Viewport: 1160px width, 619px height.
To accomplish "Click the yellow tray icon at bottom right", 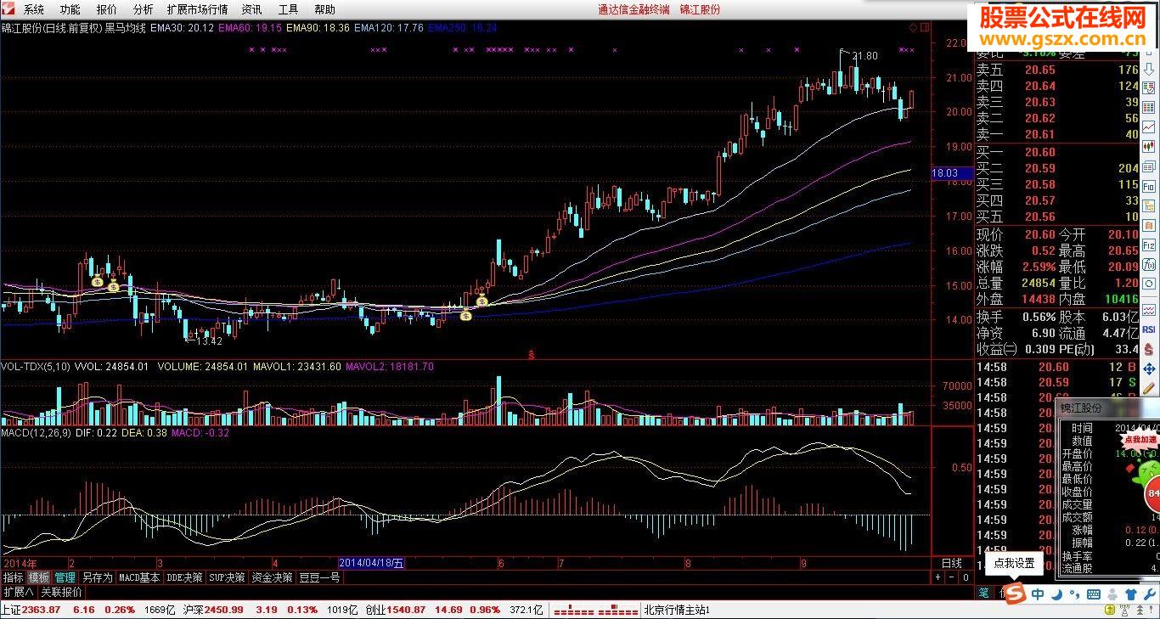I will (1110, 611).
